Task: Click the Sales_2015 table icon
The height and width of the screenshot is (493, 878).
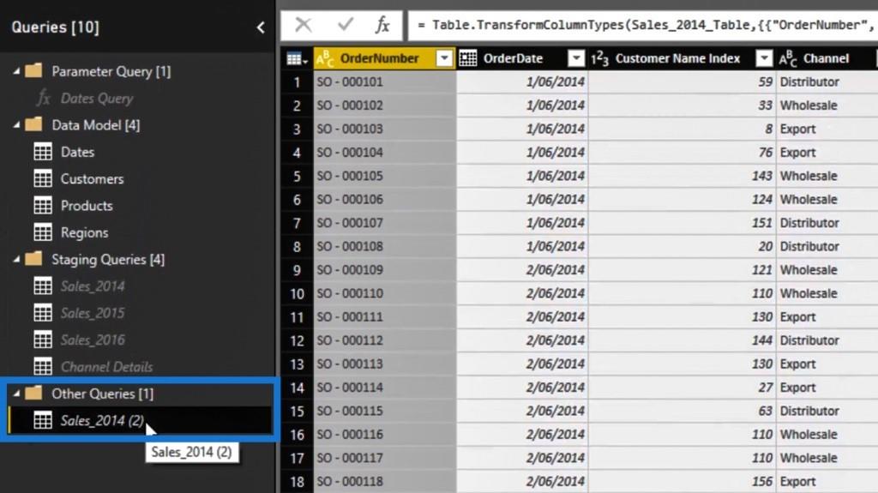Action: click(x=43, y=313)
